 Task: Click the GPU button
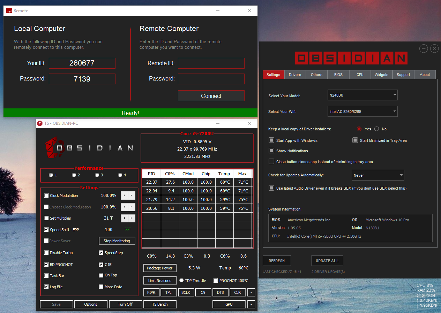click(229, 304)
